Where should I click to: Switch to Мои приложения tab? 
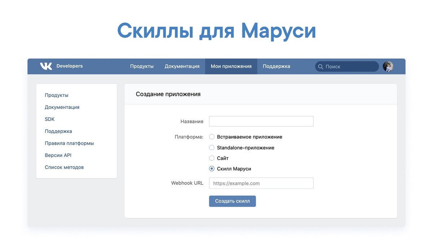pyautogui.click(x=231, y=66)
